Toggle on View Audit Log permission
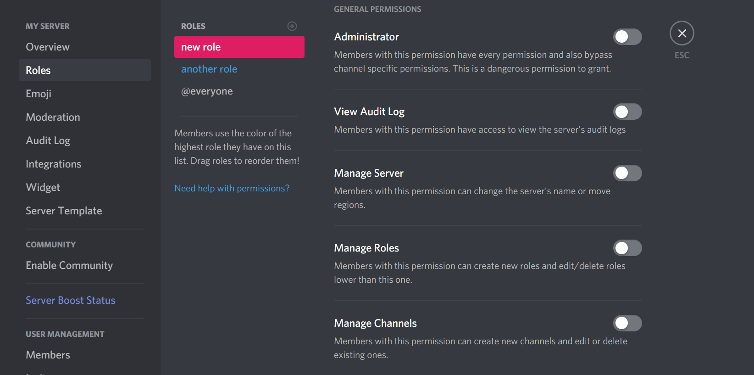Image resolution: width=754 pixels, height=375 pixels. tap(627, 112)
